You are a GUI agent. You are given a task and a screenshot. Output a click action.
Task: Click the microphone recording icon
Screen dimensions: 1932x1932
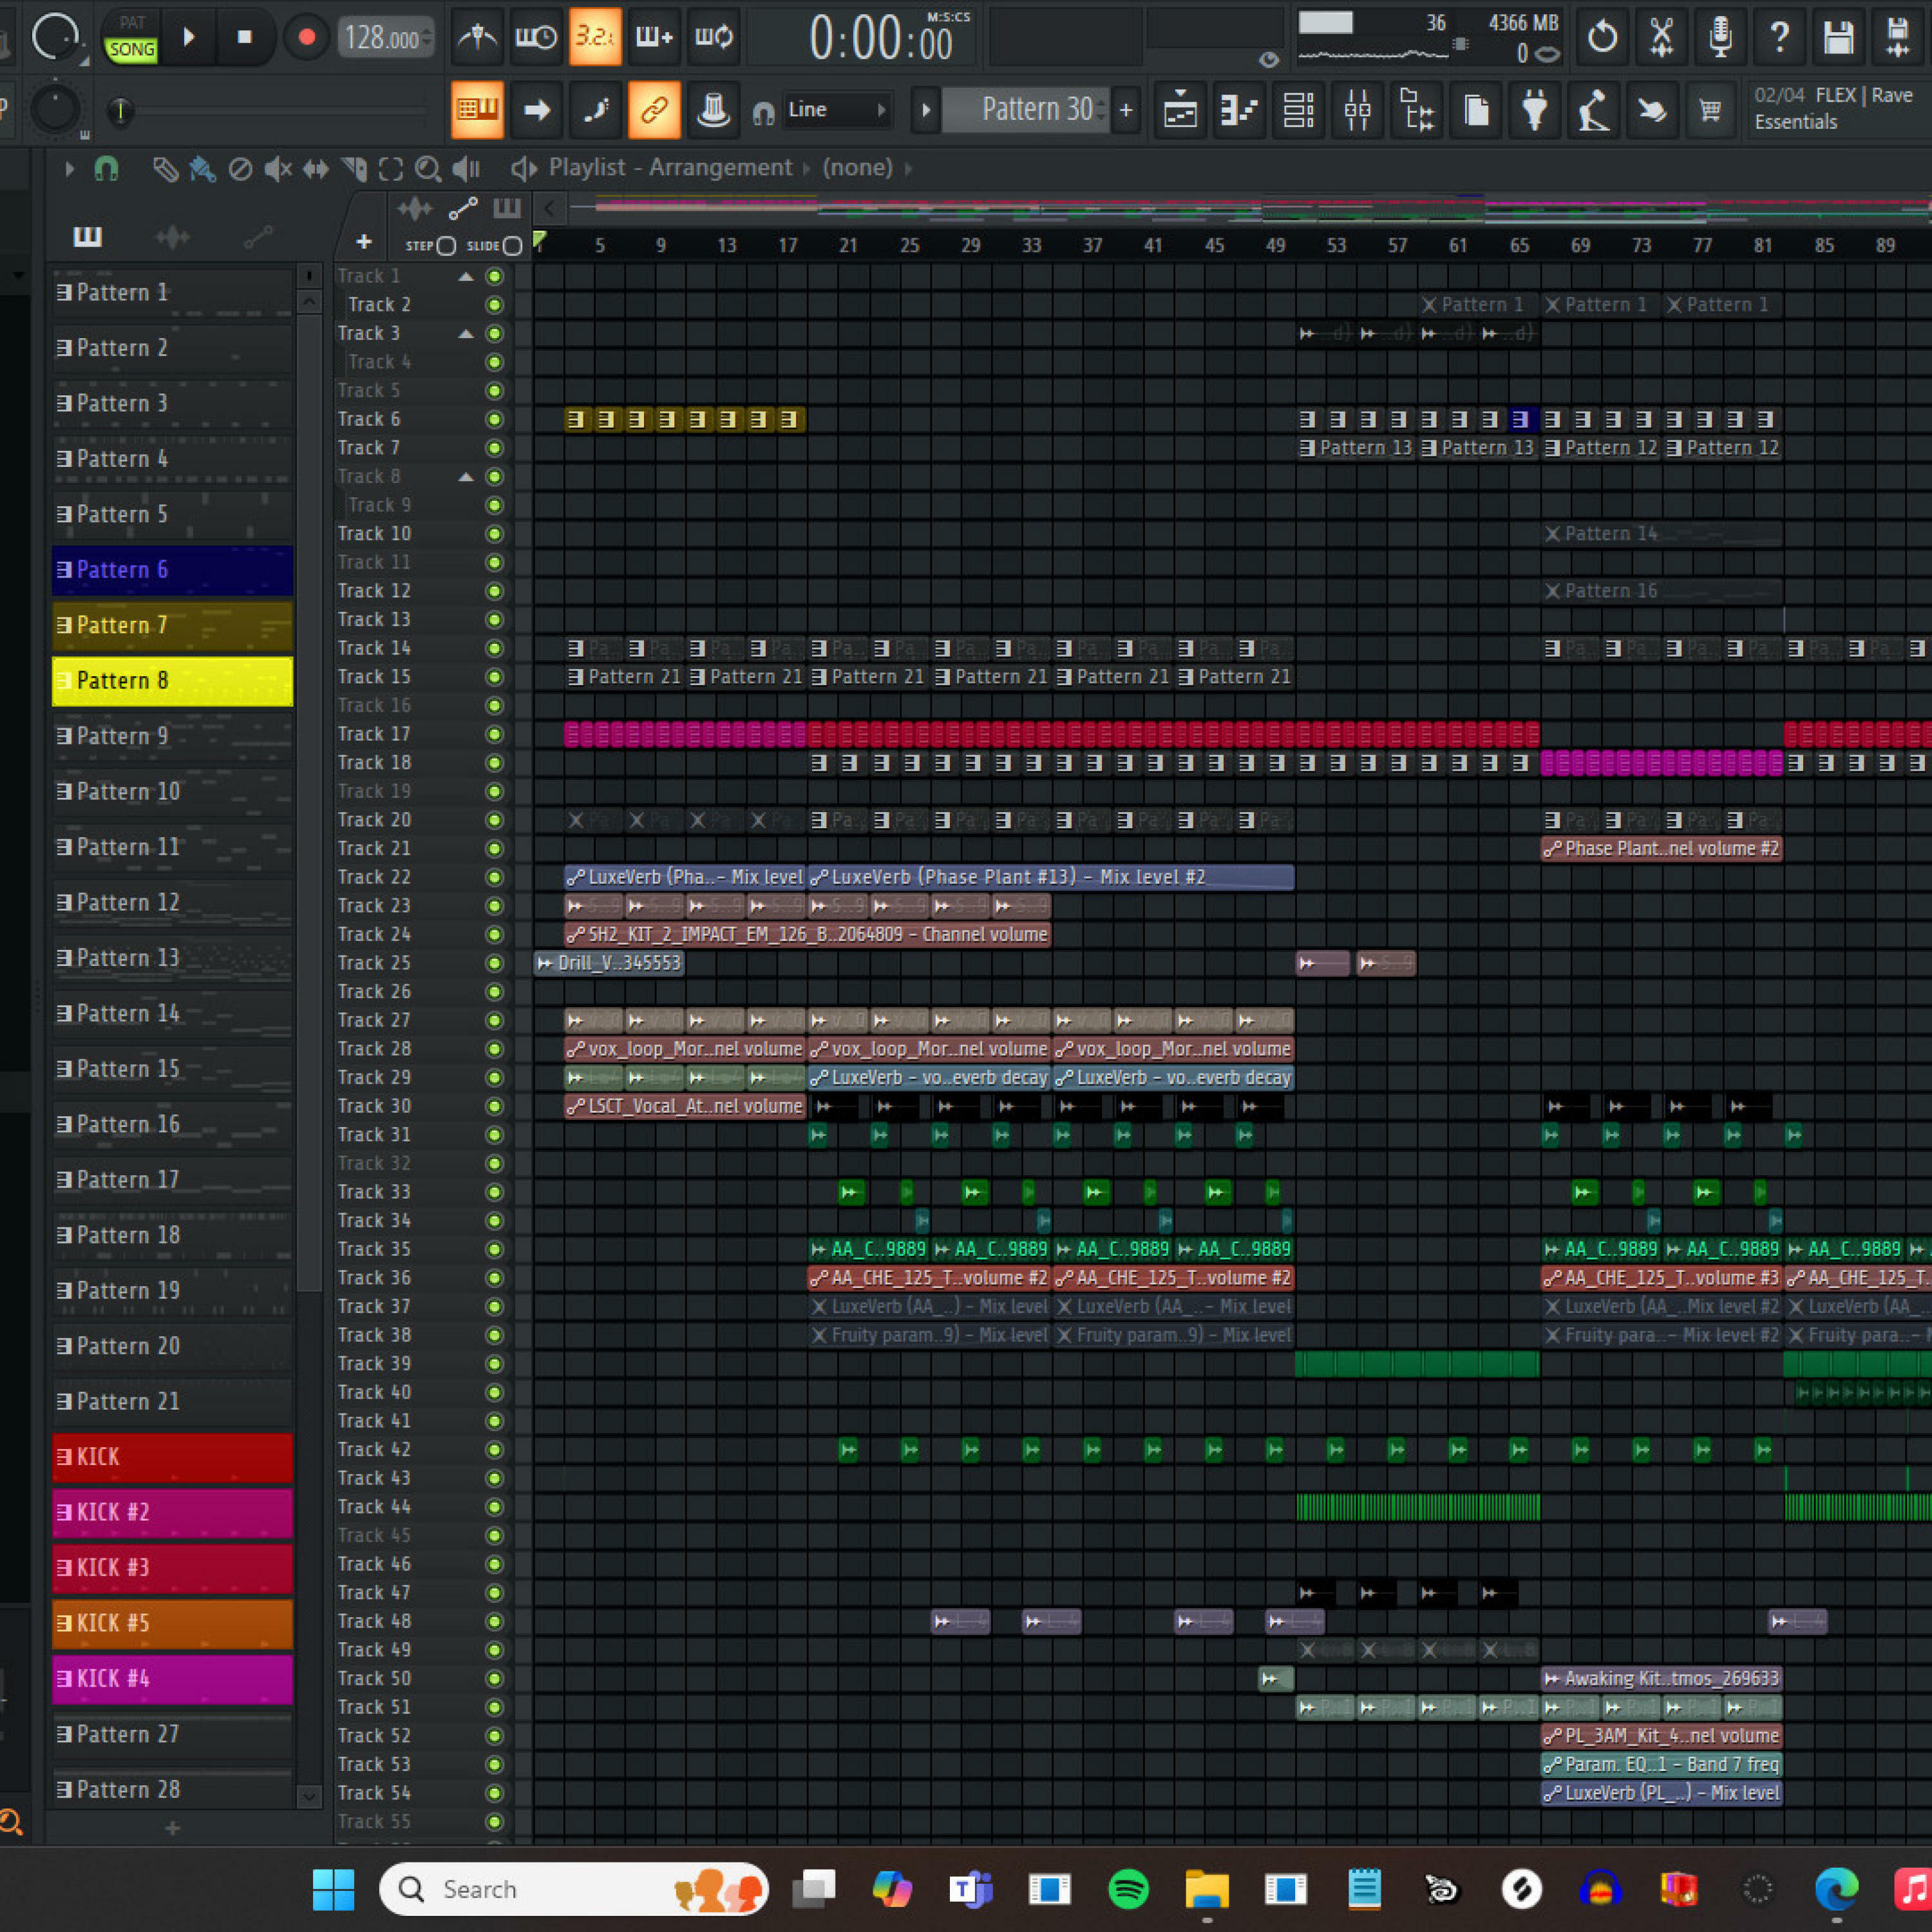pyautogui.click(x=1720, y=38)
